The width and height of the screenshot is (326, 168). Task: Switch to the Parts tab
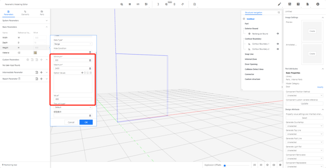(x=42, y=13)
